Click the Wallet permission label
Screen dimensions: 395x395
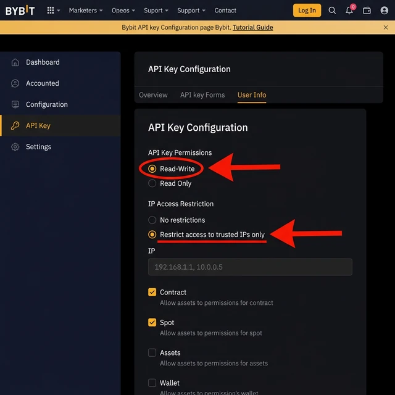click(x=170, y=383)
